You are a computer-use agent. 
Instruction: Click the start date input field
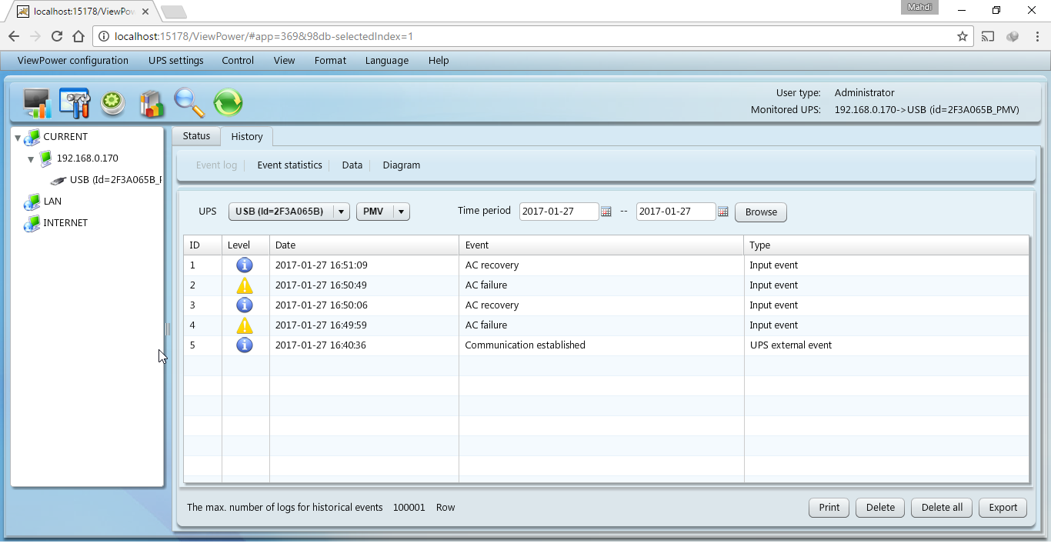pos(559,212)
